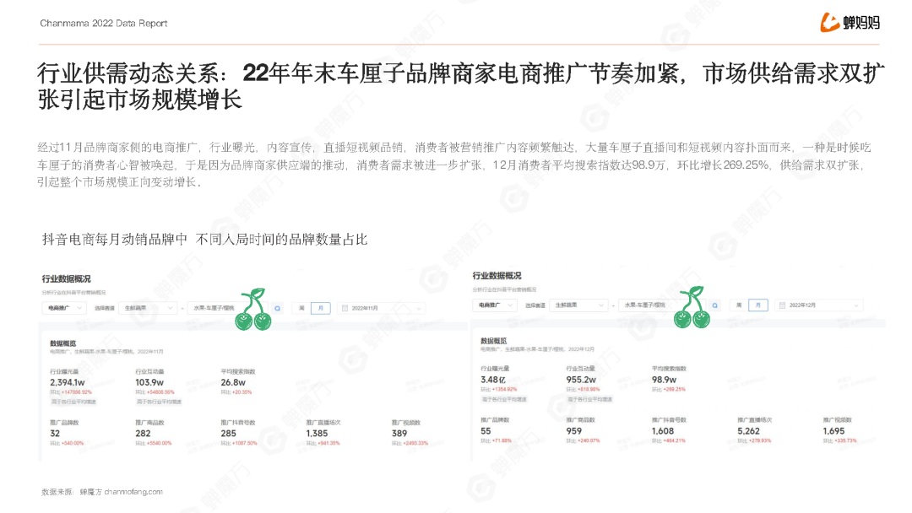Select the 月 toggle in the November panel
The width and height of the screenshot is (912, 513).
(321, 308)
